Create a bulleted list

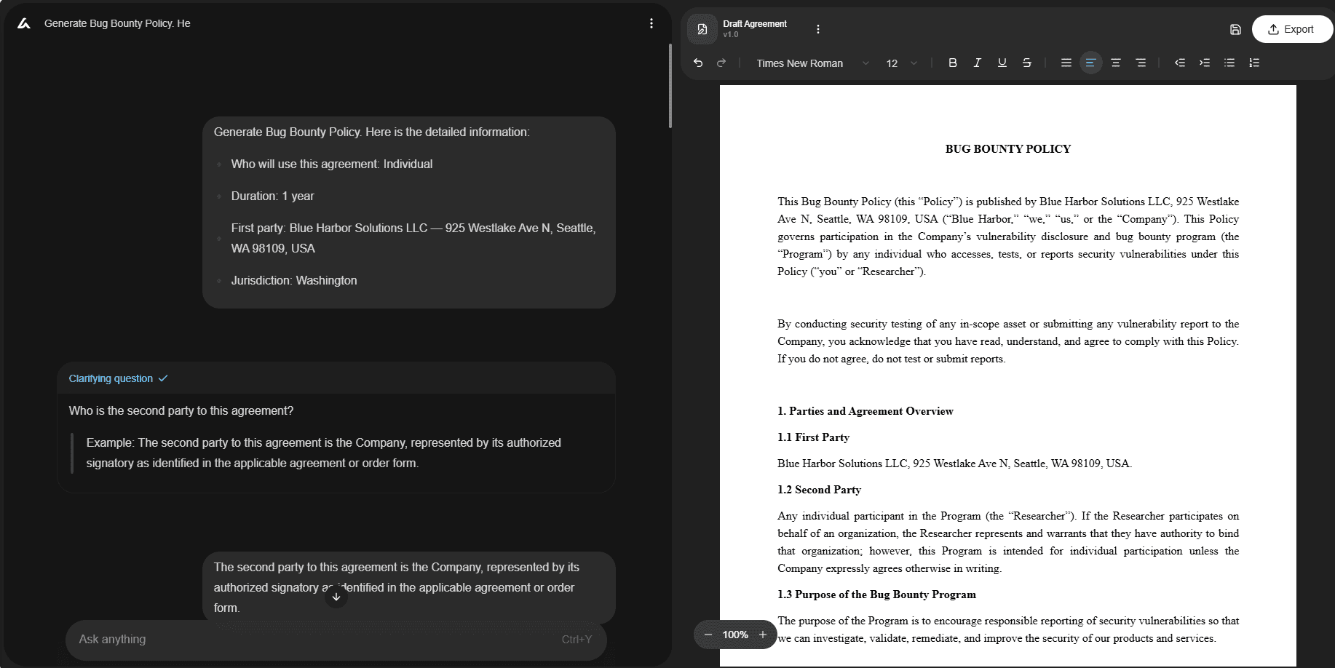pos(1229,63)
